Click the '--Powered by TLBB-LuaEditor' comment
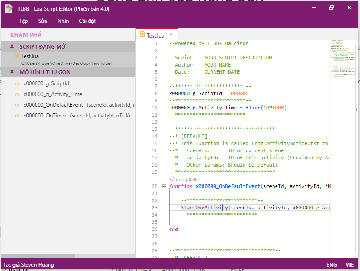Image resolution: width=360 pixels, height=271 pixels. pyautogui.click(x=209, y=43)
